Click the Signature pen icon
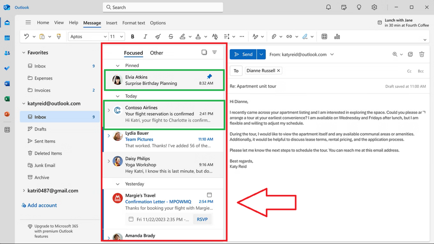The image size is (434, 244). point(305,36)
